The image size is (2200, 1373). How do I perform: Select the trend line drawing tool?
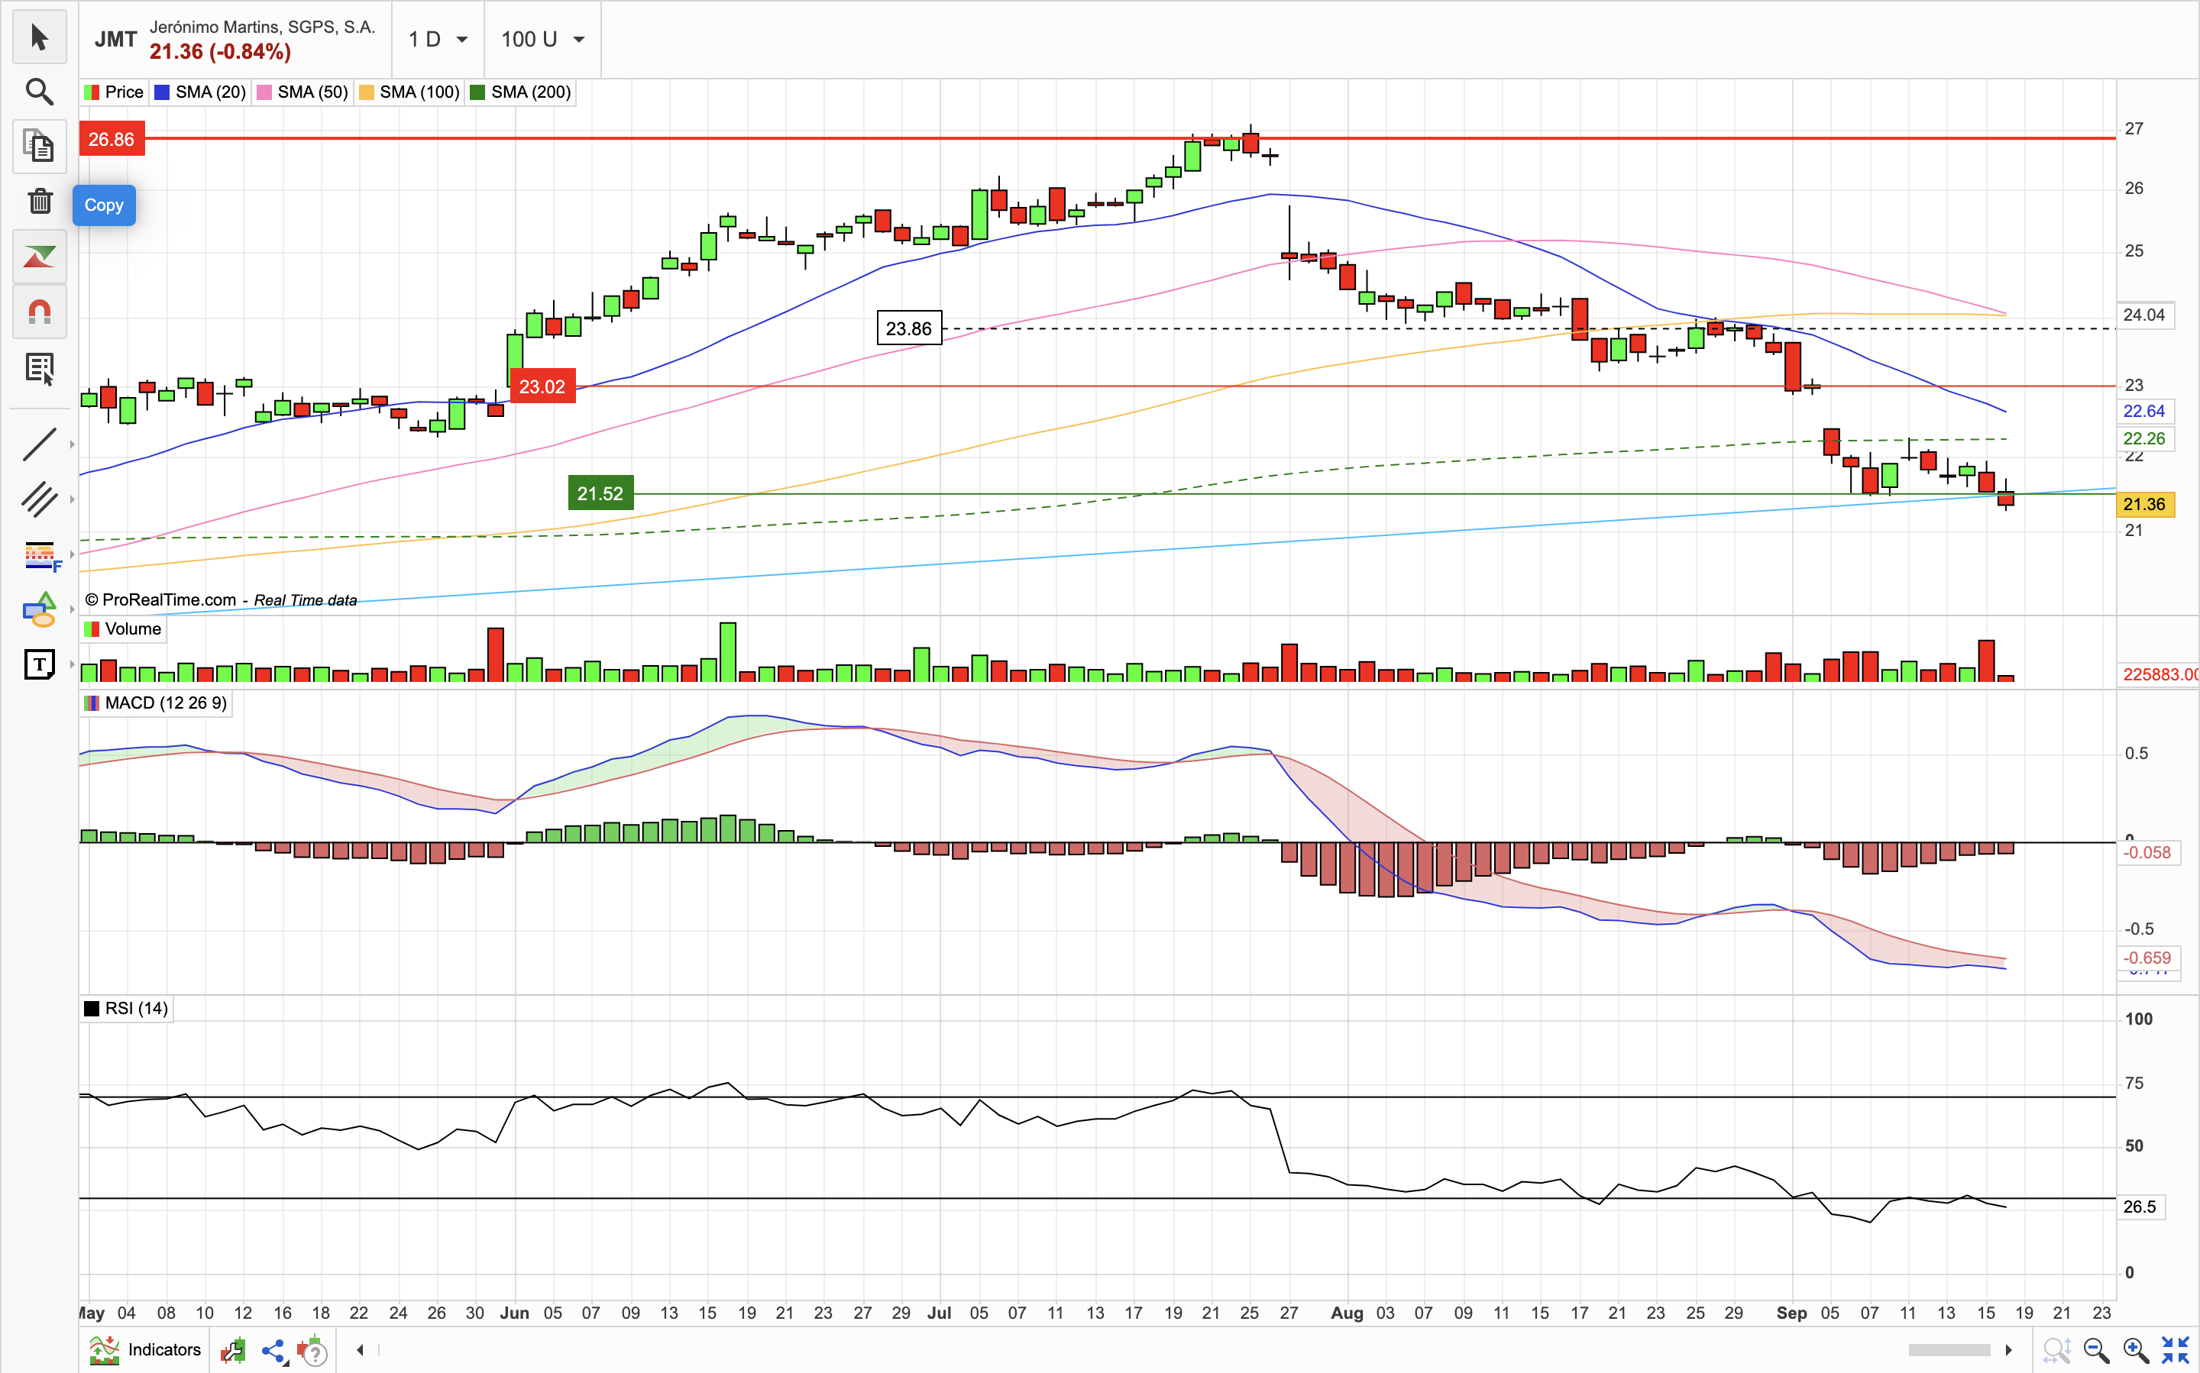(39, 444)
